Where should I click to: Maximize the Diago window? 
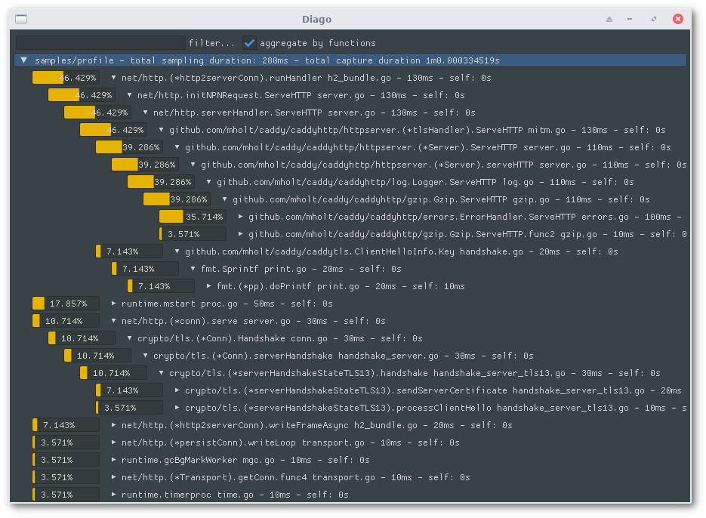pos(653,19)
